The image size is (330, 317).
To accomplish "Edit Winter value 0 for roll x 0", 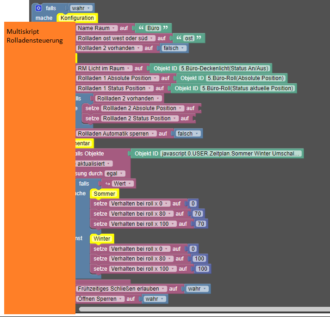I will coord(193,249).
